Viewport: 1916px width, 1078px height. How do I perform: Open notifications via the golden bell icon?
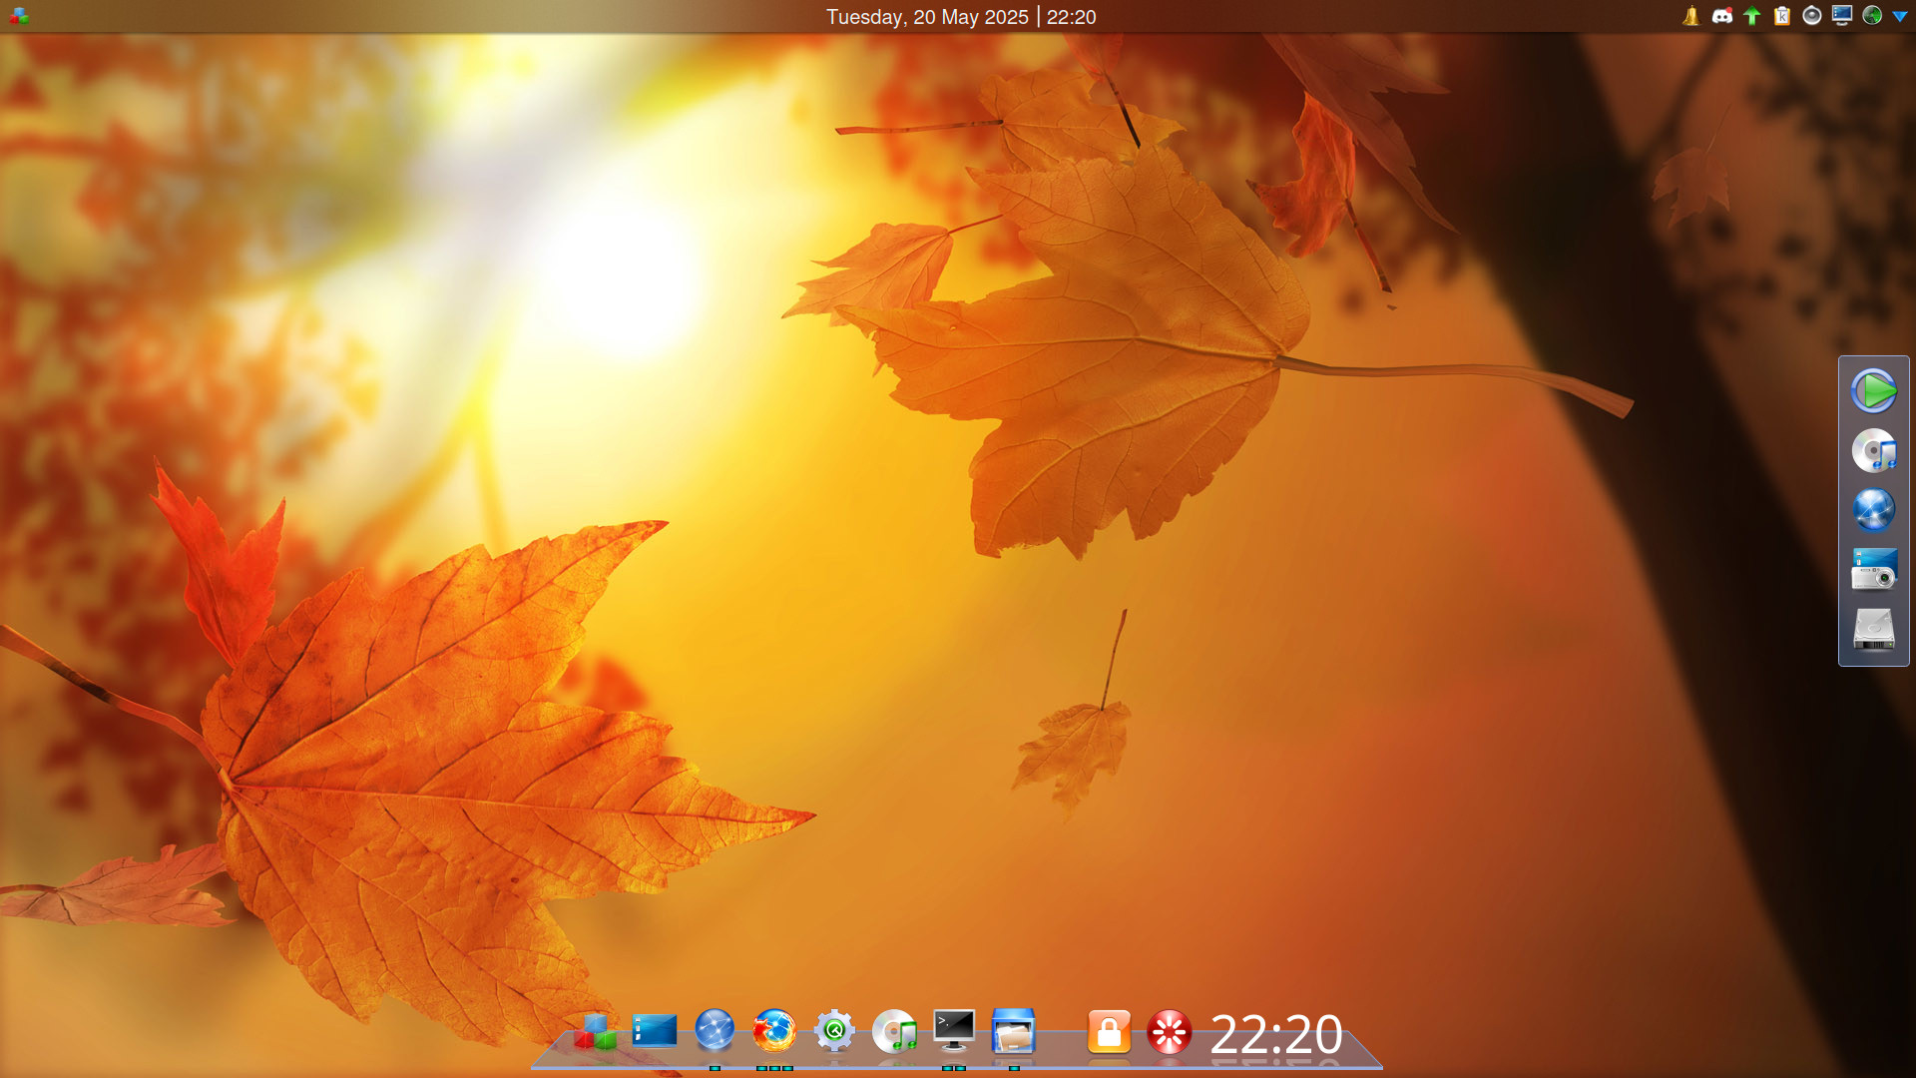point(1691,16)
